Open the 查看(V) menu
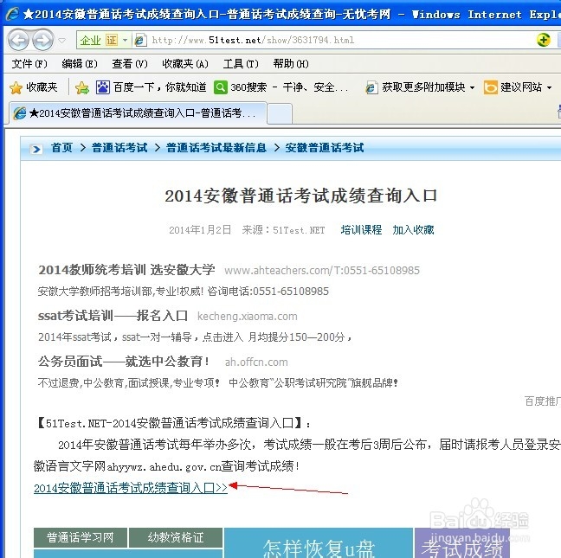Screen dimensions: 561x558 [x=130, y=64]
